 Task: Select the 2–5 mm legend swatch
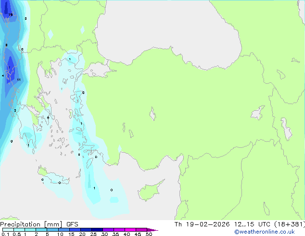pyautogui.click(x=41, y=230)
